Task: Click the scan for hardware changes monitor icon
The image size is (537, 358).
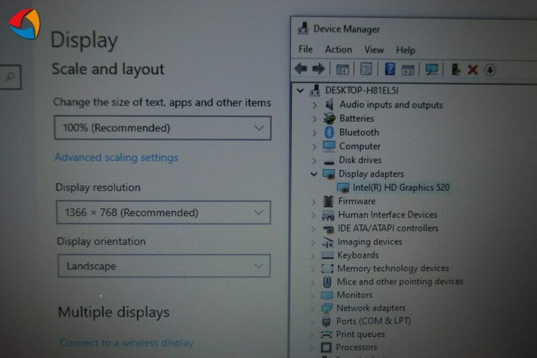Action: pos(431,69)
